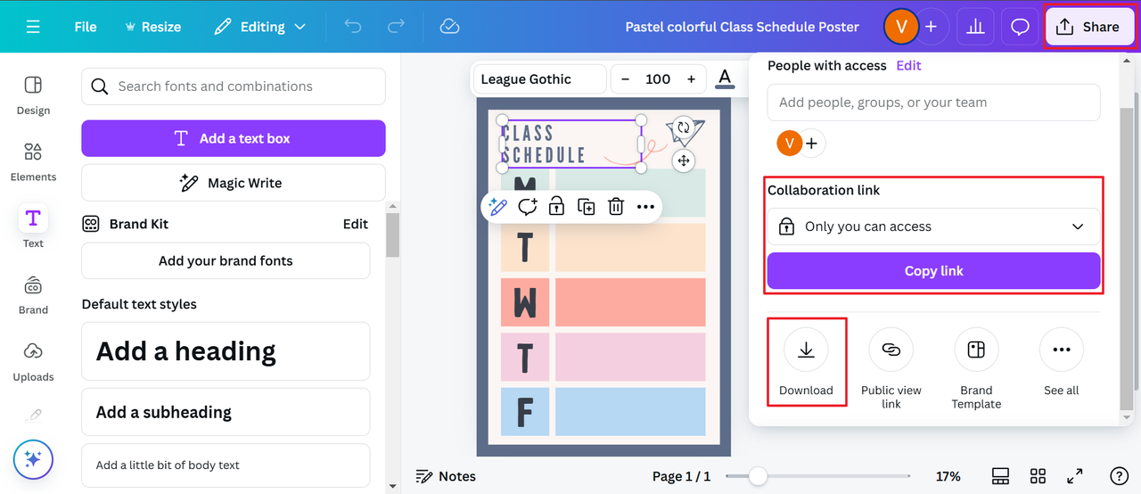Viewport: 1141px width, 494px height.
Task: Click the Brand Template option
Action: click(976, 368)
